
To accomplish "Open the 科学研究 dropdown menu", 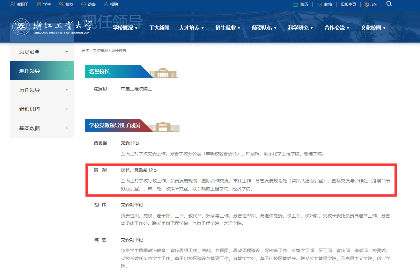I will pos(300,28).
